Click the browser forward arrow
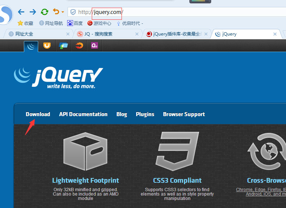The width and height of the screenshot is (286, 208). point(33,12)
